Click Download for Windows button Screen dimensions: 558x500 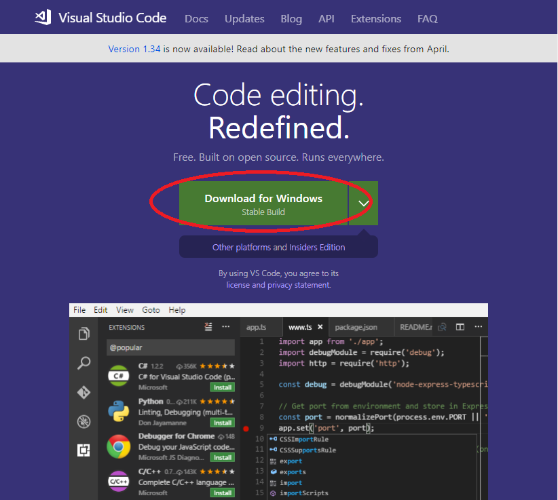click(x=263, y=204)
